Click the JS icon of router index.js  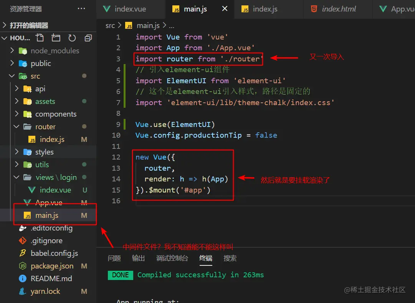(32, 140)
